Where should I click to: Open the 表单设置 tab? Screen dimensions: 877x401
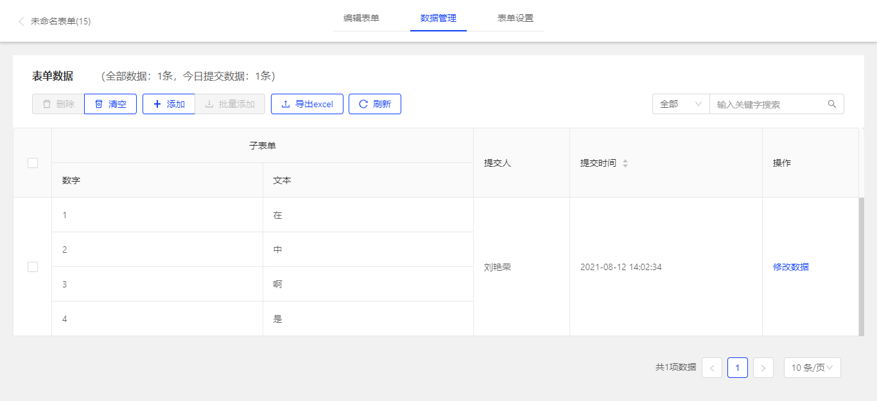point(516,18)
